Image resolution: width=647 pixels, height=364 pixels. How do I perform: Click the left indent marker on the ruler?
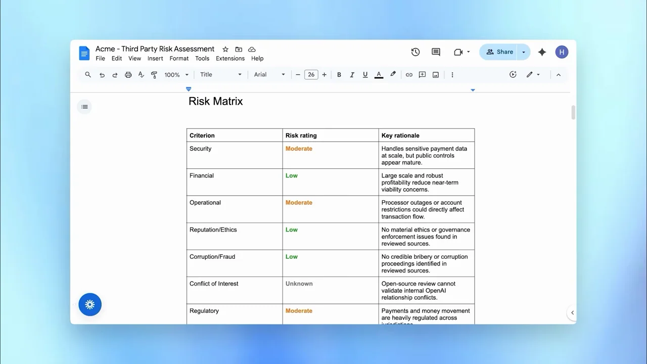189,89
